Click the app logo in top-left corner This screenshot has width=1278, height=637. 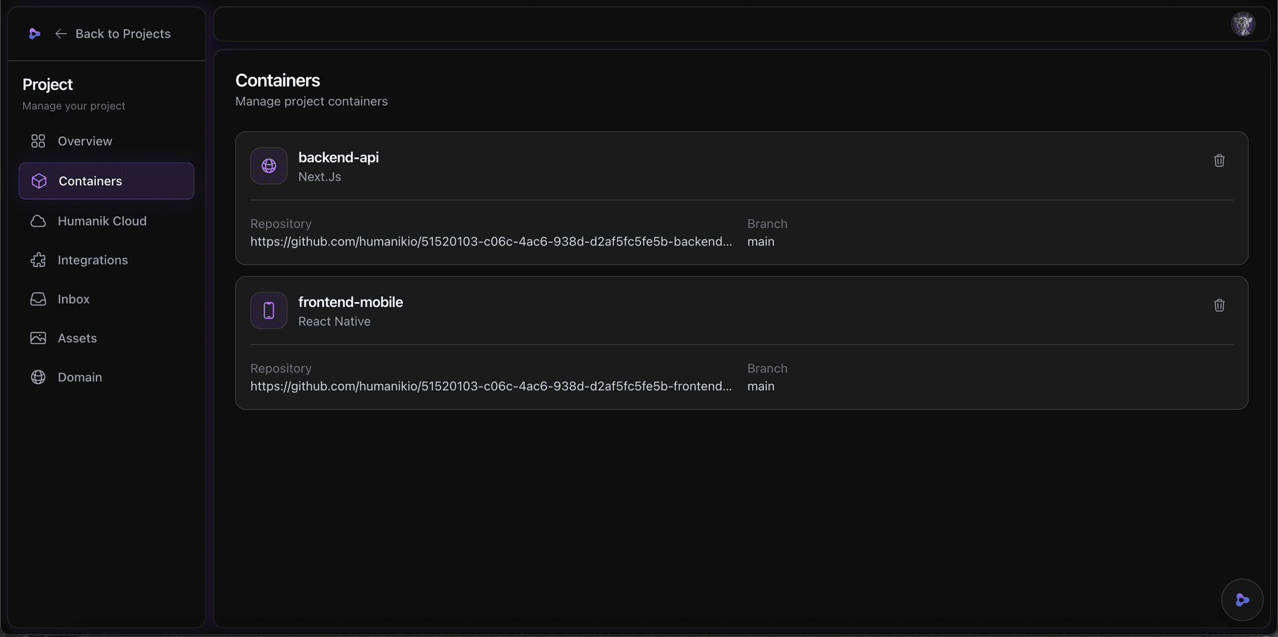click(35, 33)
